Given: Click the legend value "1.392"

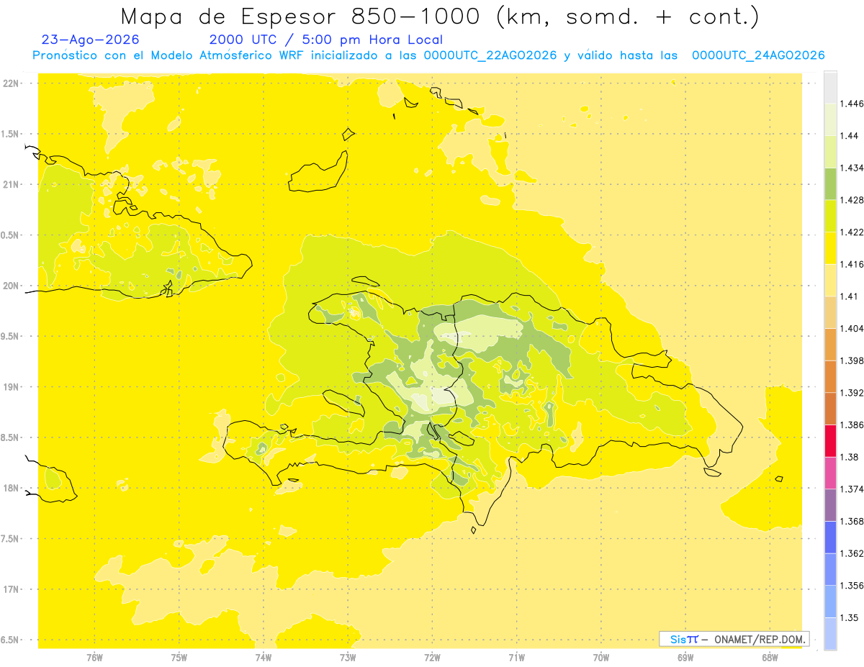Looking at the screenshot, I should [852, 393].
